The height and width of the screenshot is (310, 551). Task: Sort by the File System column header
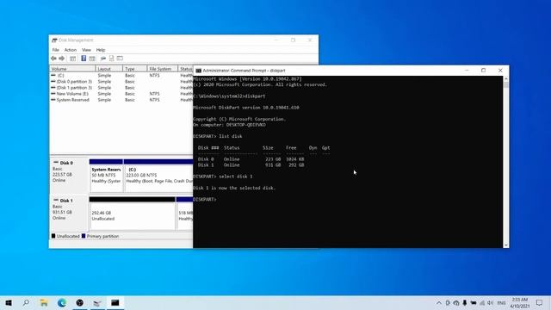coord(163,69)
